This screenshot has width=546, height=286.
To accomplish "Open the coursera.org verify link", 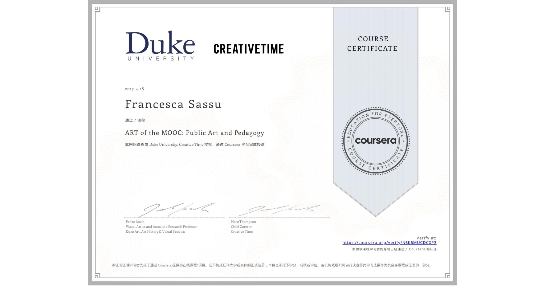I will coord(389,243).
